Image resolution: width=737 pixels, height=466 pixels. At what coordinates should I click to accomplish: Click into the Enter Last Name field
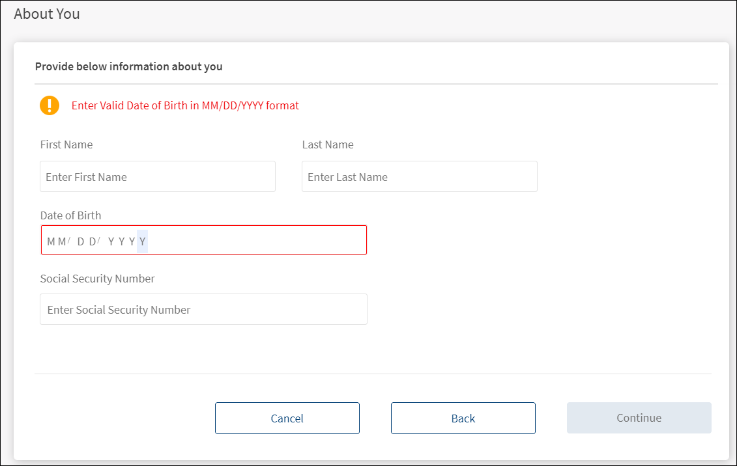coord(419,177)
